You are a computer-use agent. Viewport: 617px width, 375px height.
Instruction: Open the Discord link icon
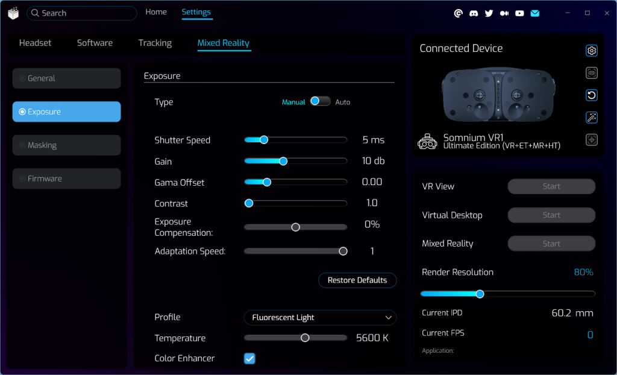click(x=474, y=13)
